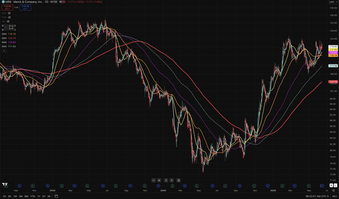339x199 pixels.
Task: Select the 3M range tab
Action: 21,196
